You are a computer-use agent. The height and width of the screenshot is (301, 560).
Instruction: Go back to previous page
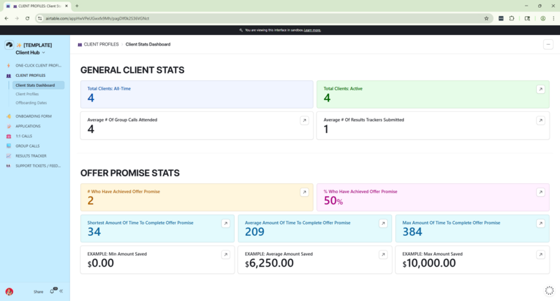coord(6,18)
